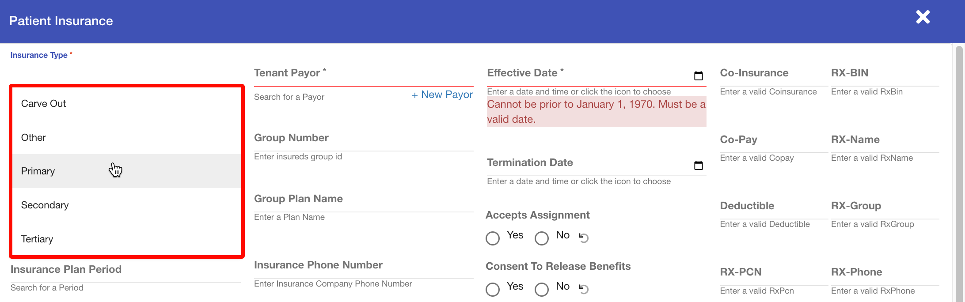Select Carve Out insurance type
Viewport: 965px width, 302px height.
click(x=44, y=104)
